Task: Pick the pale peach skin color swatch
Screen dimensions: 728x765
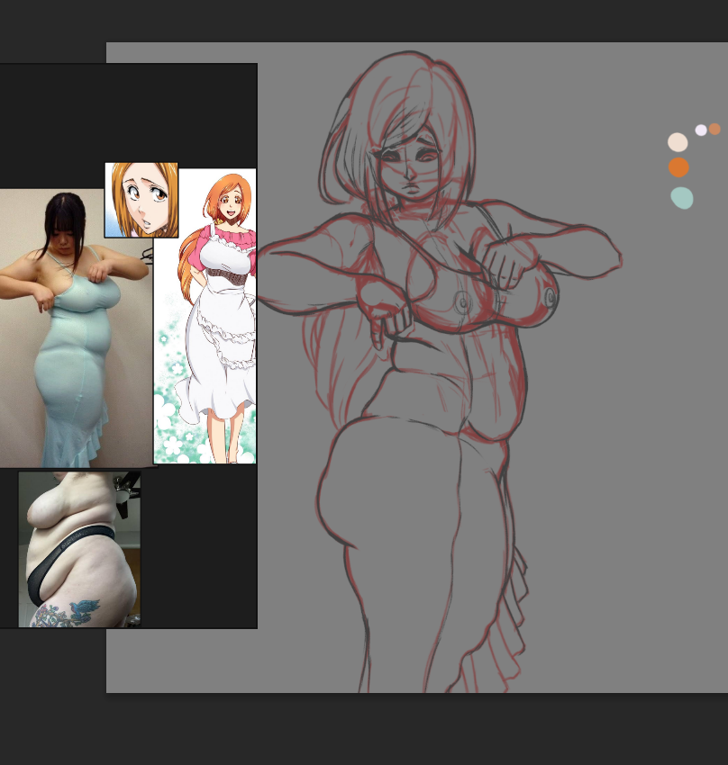Action: 678,142
